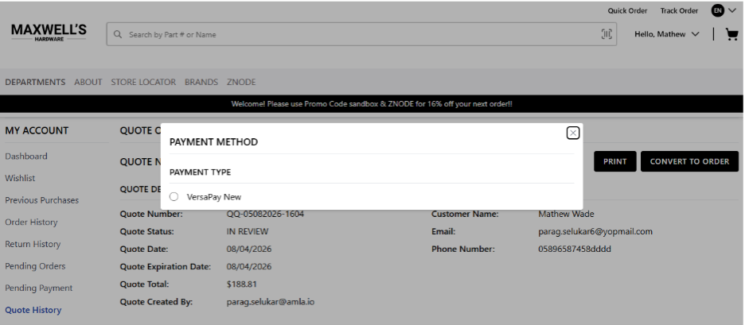Expand the language dropdown chevron
Viewport: 745px width, 325px height.
[x=731, y=10]
